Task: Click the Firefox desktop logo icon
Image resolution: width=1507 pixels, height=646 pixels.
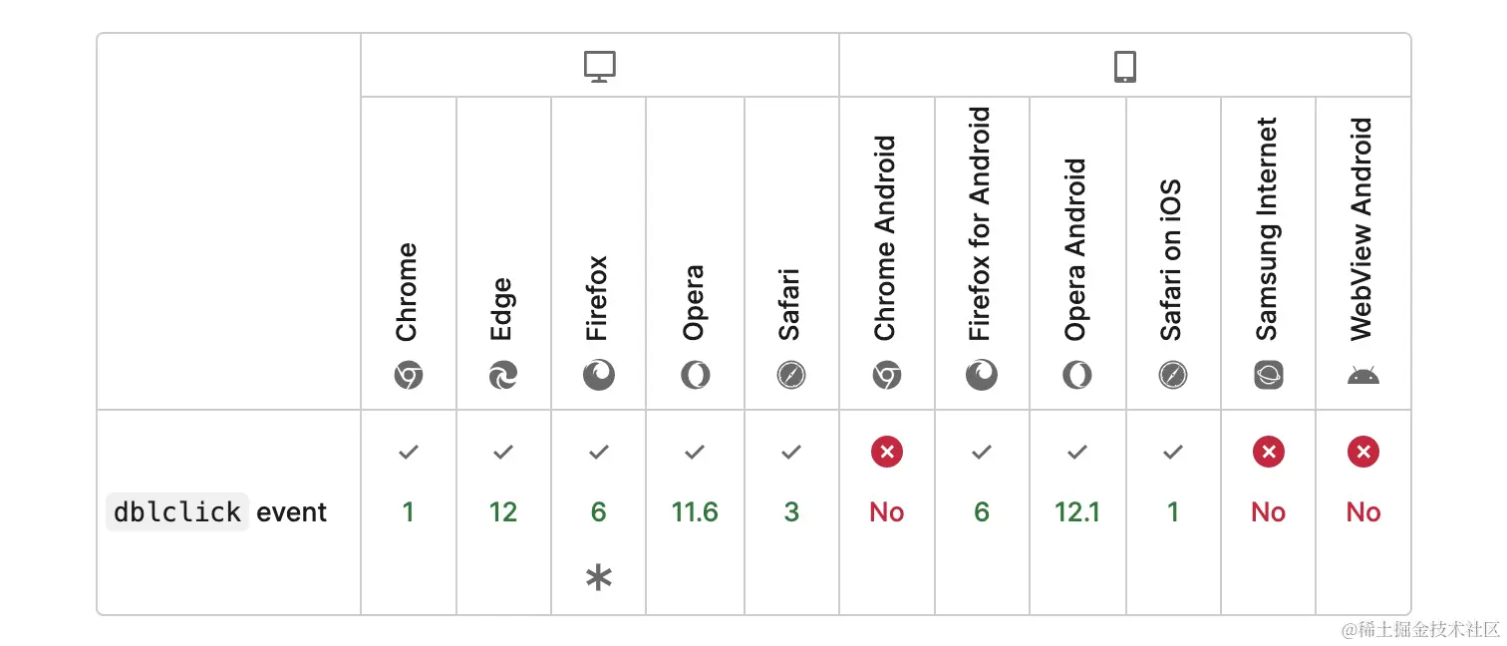Action: click(599, 376)
